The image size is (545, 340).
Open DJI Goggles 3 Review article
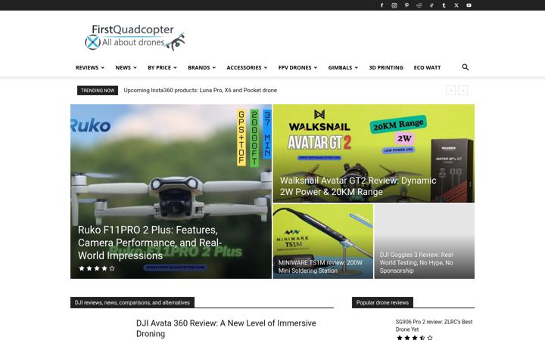tap(417, 263)
